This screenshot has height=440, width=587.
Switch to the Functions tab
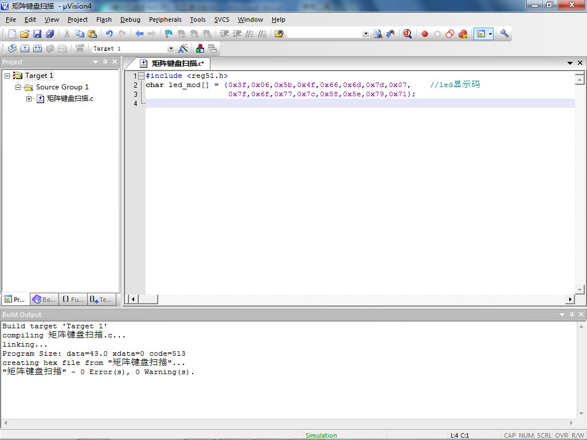point(73,299)
